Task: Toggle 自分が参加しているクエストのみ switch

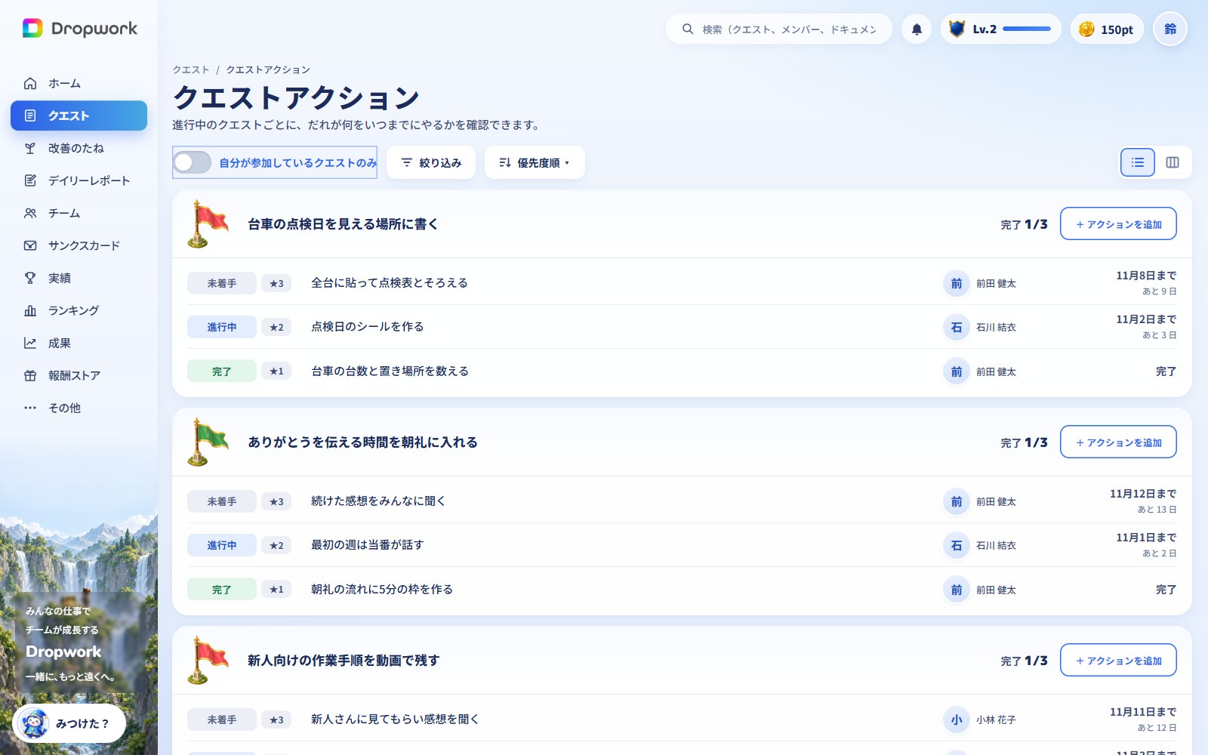Action: pos(193,162)
